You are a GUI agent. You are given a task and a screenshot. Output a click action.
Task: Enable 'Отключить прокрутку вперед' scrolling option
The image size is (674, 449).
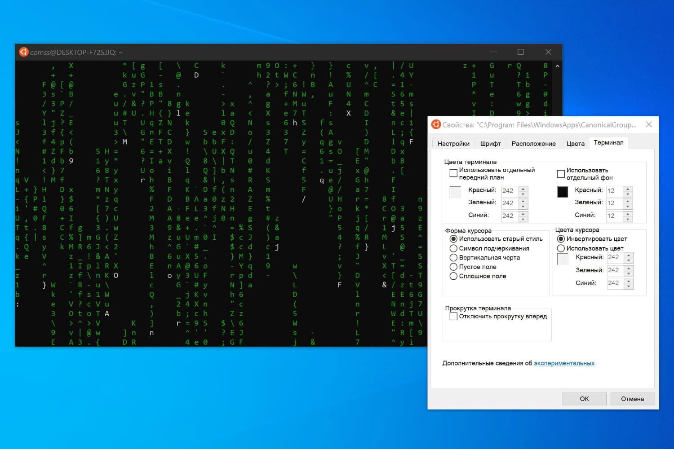tap(453, 316)
